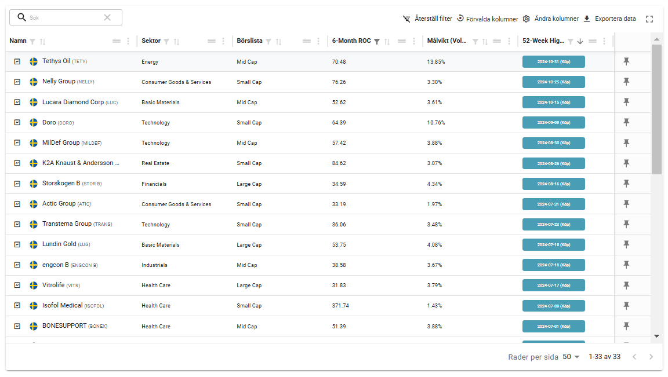Screen dimensions: 668x377
Task: Clear the search field with X
Action: [x=107, y=17]
